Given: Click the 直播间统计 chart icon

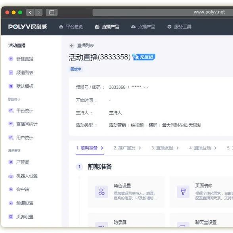Looking at the screenshot, I should tap(11, 124).
